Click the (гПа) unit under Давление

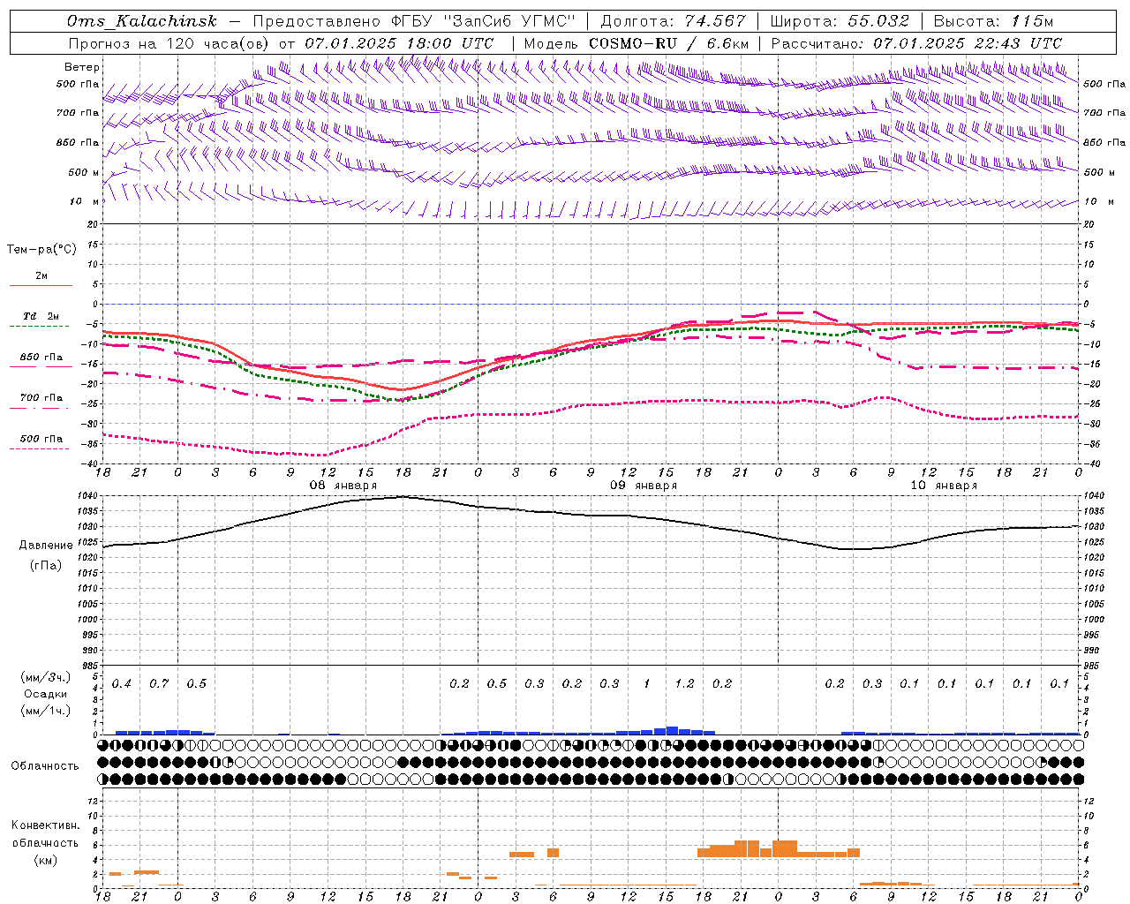(46, 565)
